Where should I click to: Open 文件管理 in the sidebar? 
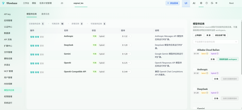(8, 52)
